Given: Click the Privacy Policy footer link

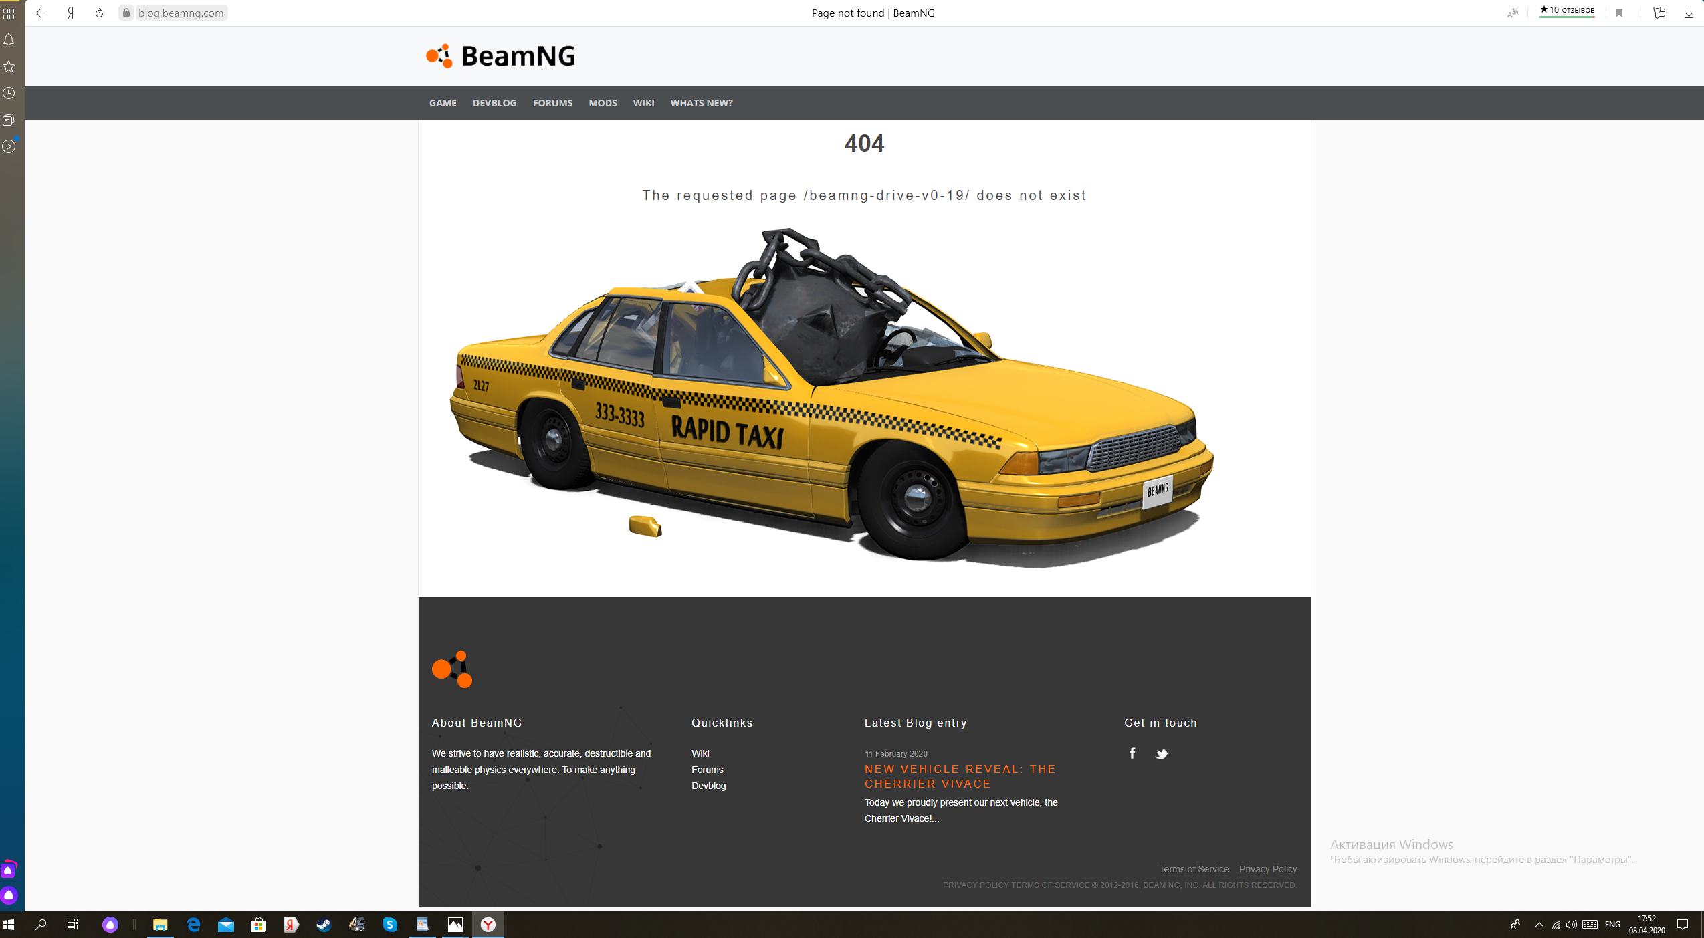Looking at the screenshot, I should click(x=1267, y=869).
